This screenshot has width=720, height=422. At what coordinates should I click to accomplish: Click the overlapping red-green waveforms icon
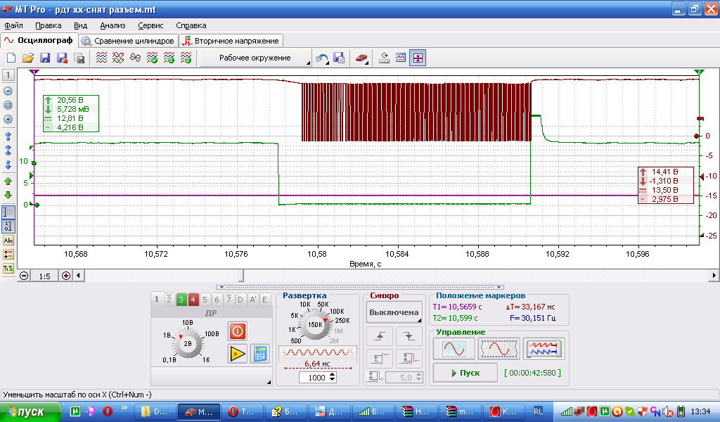coord(118,58)
